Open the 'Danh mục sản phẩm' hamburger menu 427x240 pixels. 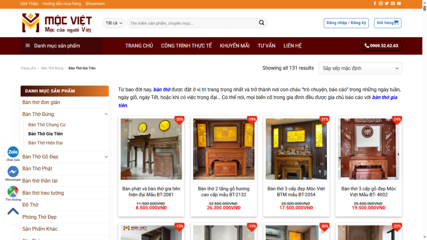coord(28,46)
